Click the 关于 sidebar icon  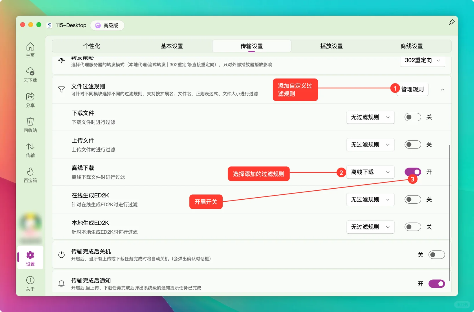(x=30, y=282)
